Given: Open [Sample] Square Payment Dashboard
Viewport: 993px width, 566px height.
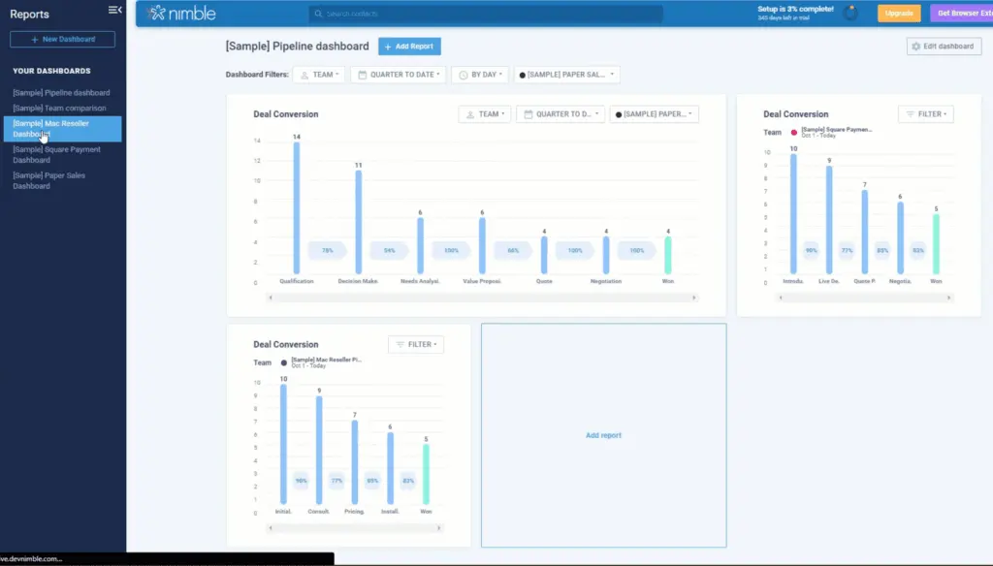Looking at the screenshot, I should [56, 154].
